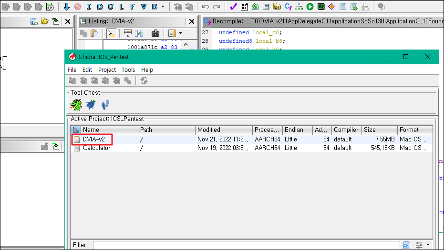Open the memory map chip icon
444x250 pixels.
[321, 7]
